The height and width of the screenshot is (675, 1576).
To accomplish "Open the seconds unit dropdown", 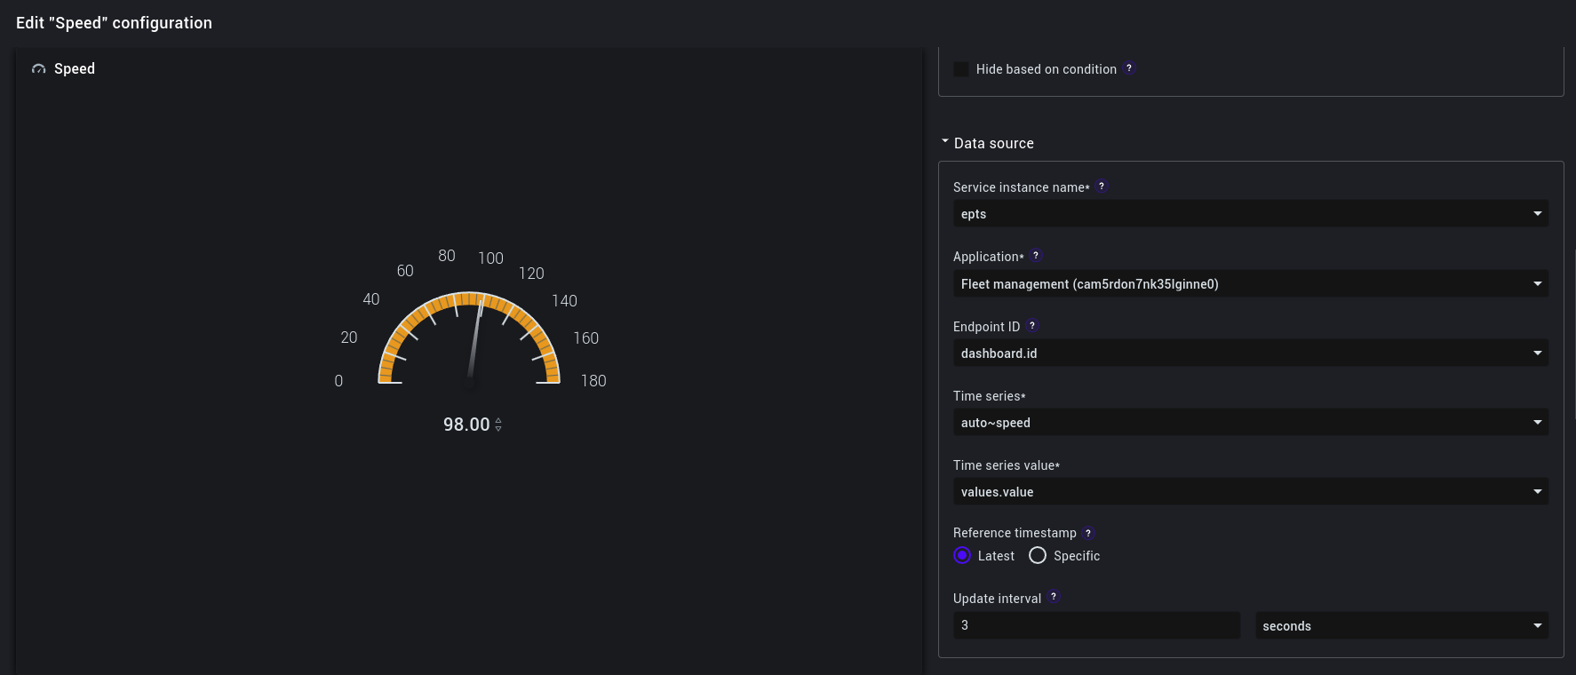I will pos(1402,625).
